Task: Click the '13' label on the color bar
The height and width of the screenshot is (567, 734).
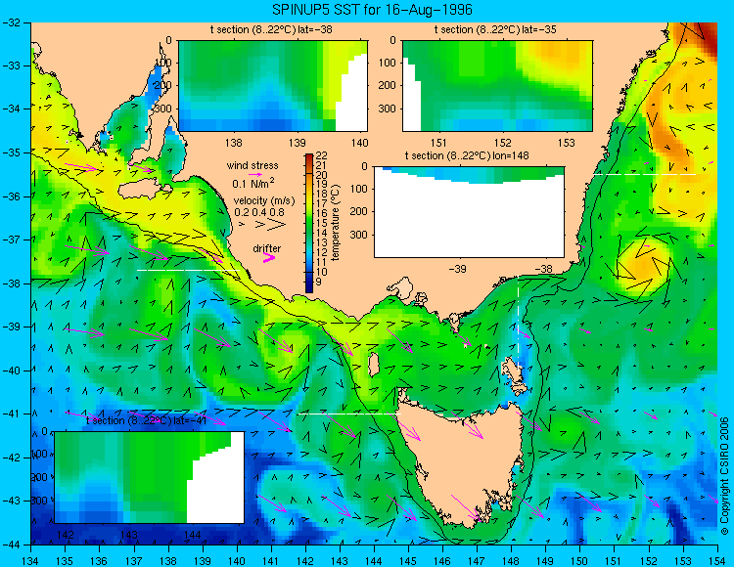Action: [322, 242]
